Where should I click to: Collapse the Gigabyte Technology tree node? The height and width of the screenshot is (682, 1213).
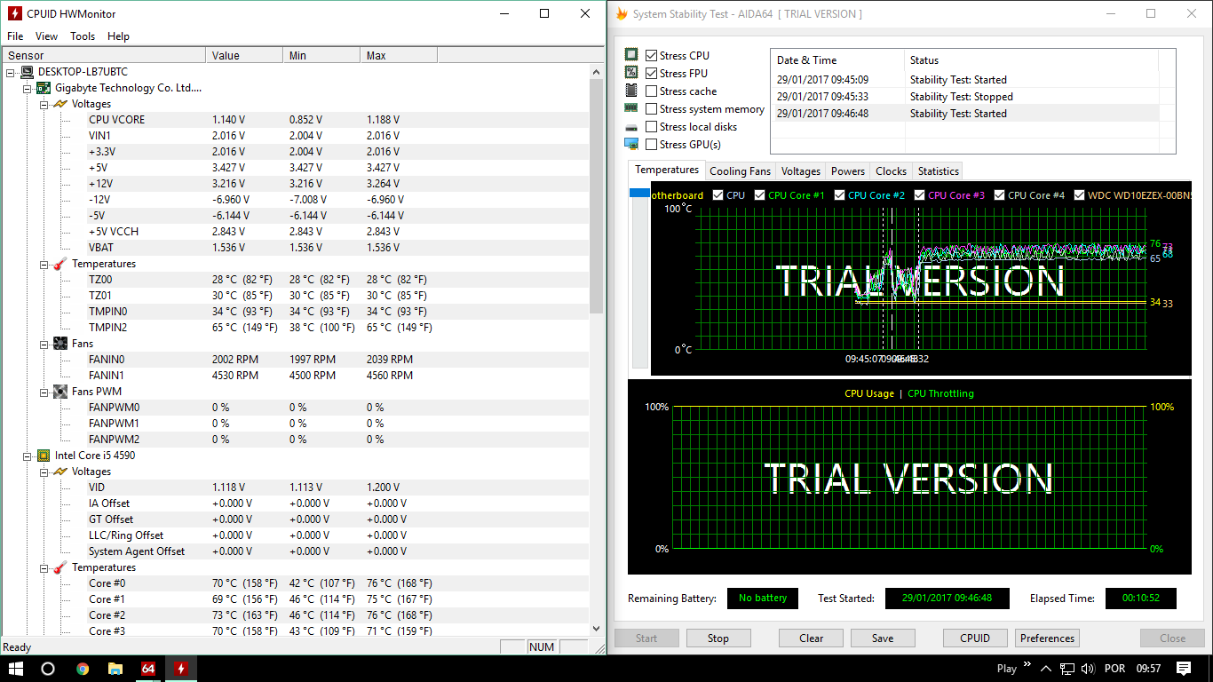pos(28,88)
